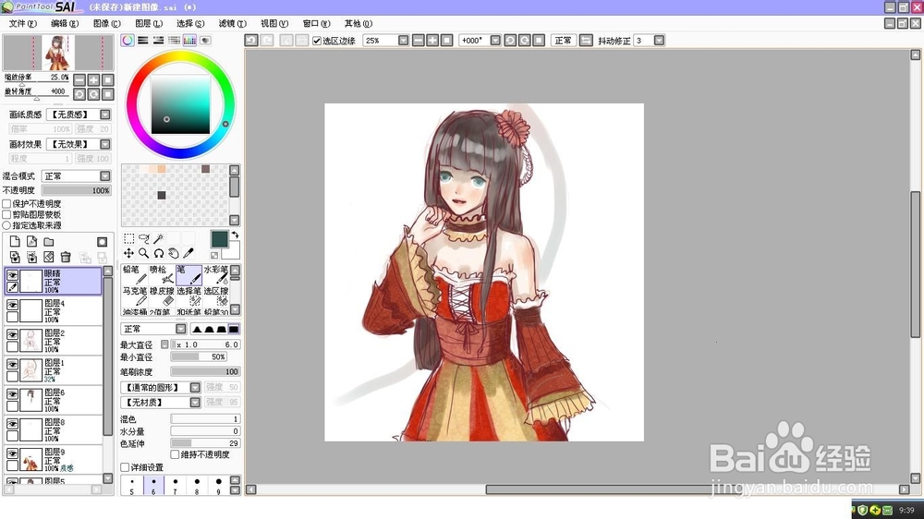Create a new normal layer
The width and height of the screenshot is (924, 519).
click(x=15, y=242)
